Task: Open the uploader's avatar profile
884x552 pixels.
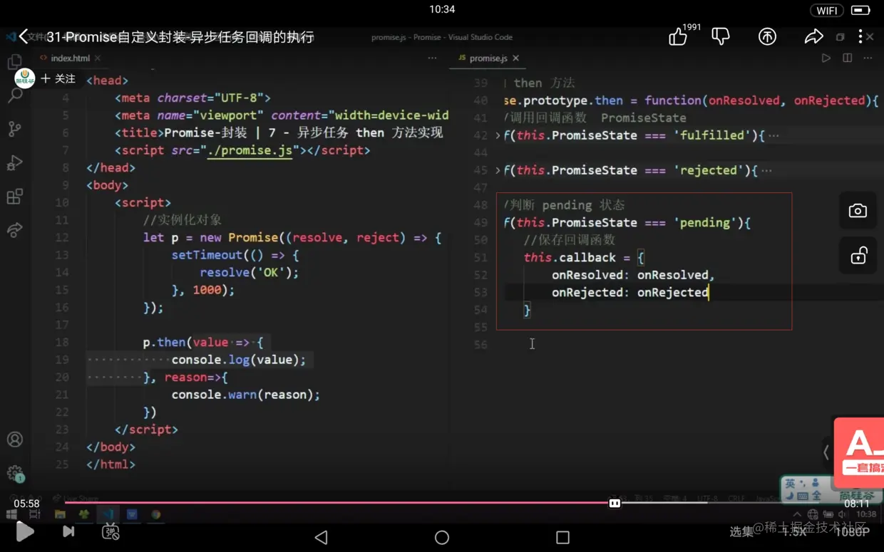Action: pos(25,78)
